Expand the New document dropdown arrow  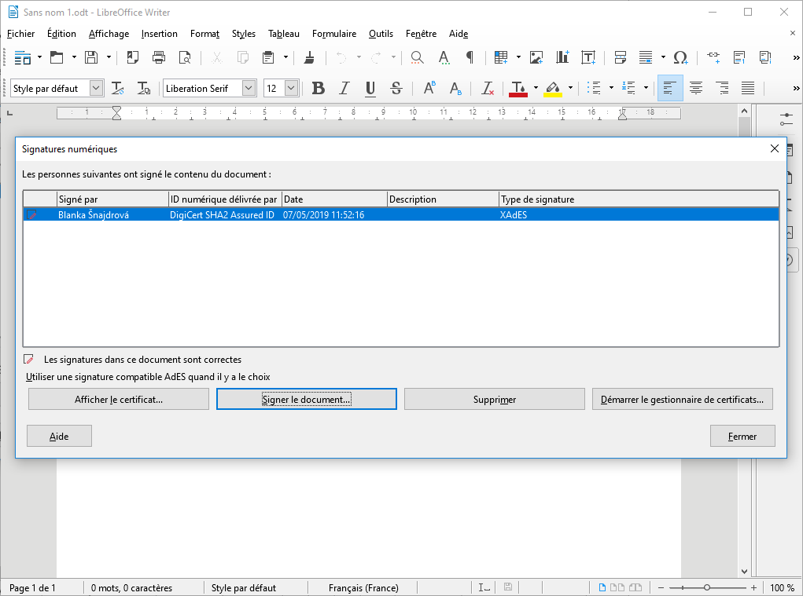(39, 57)
